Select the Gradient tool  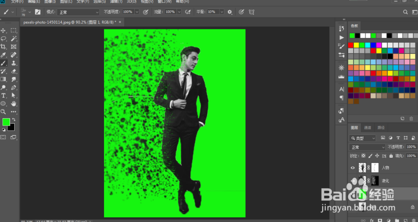[3, 79]
